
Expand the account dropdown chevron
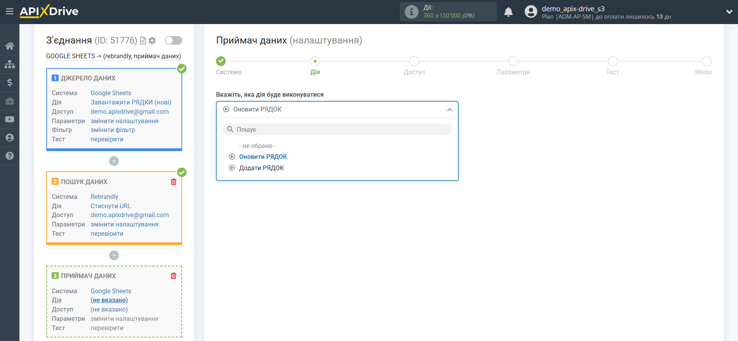pos(729,12)
